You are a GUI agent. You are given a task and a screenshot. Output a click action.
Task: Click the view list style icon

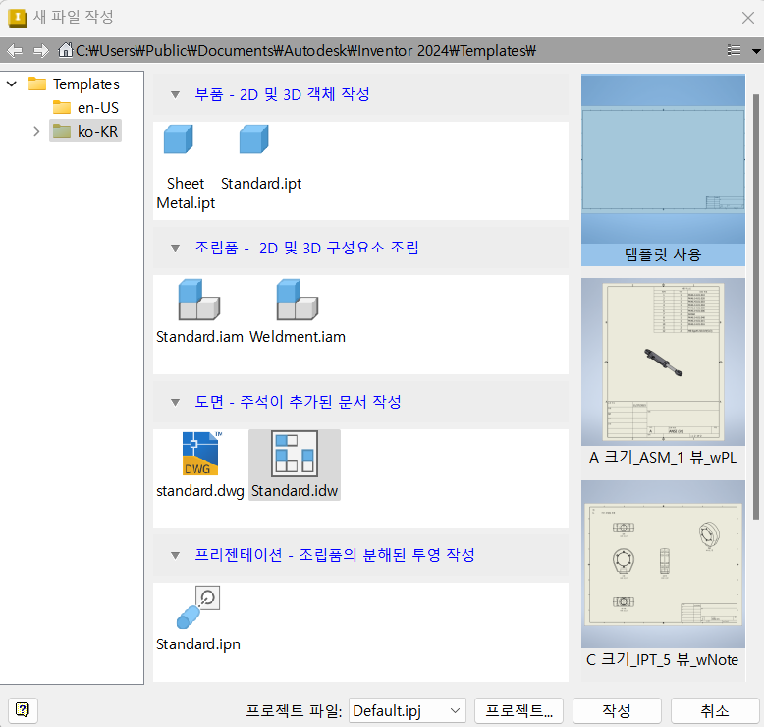click(x=734, y=50)
